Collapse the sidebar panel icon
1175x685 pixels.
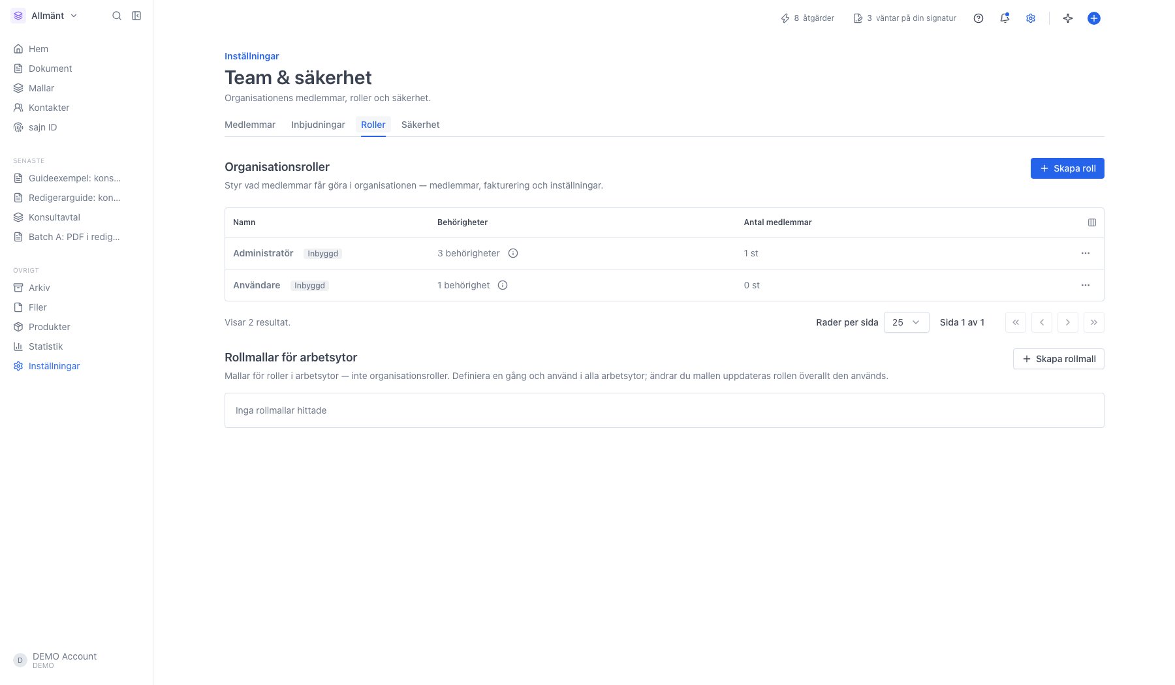point(136,16)
